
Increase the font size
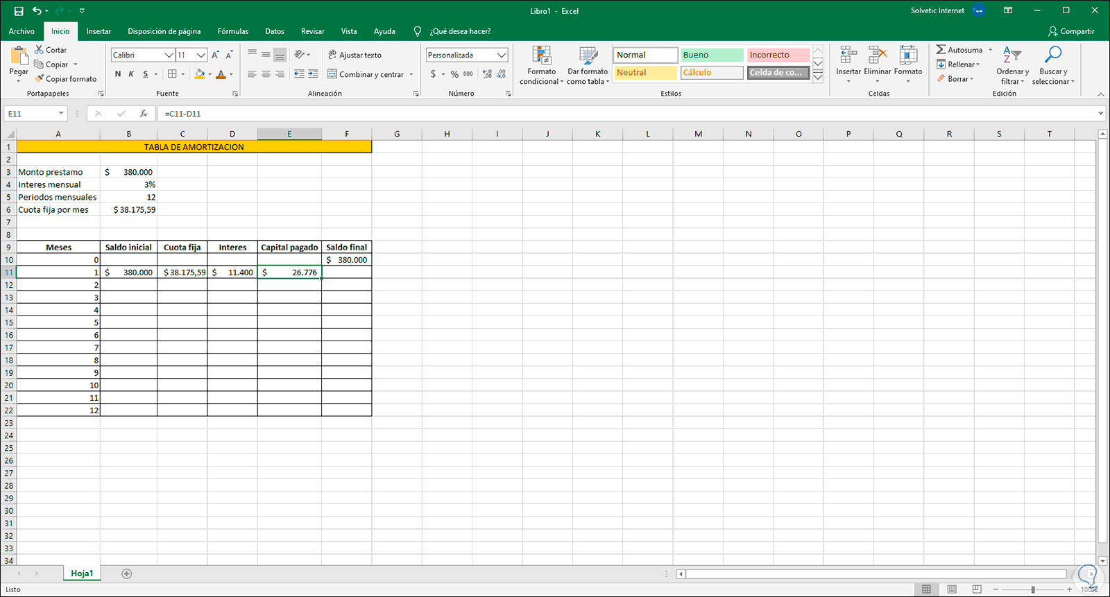click(x=215, y=55)
